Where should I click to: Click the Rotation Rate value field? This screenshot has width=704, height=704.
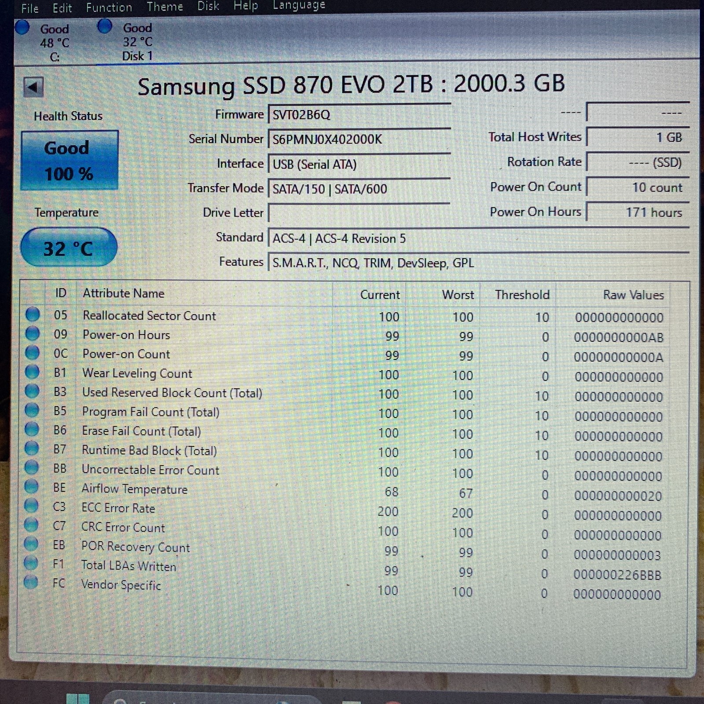[638, 162]
